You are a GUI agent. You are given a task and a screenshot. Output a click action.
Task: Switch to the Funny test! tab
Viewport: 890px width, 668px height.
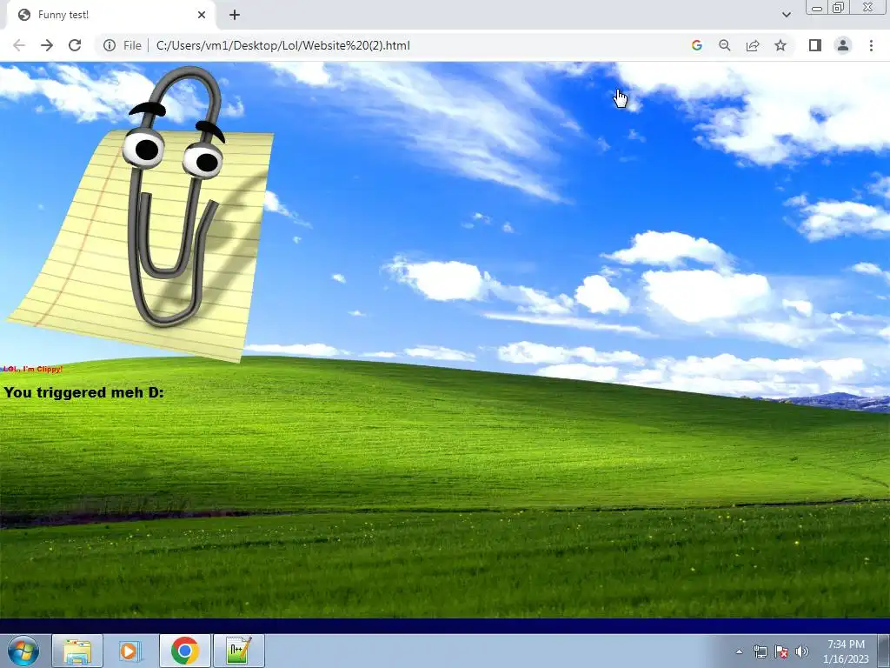[110, 15]
